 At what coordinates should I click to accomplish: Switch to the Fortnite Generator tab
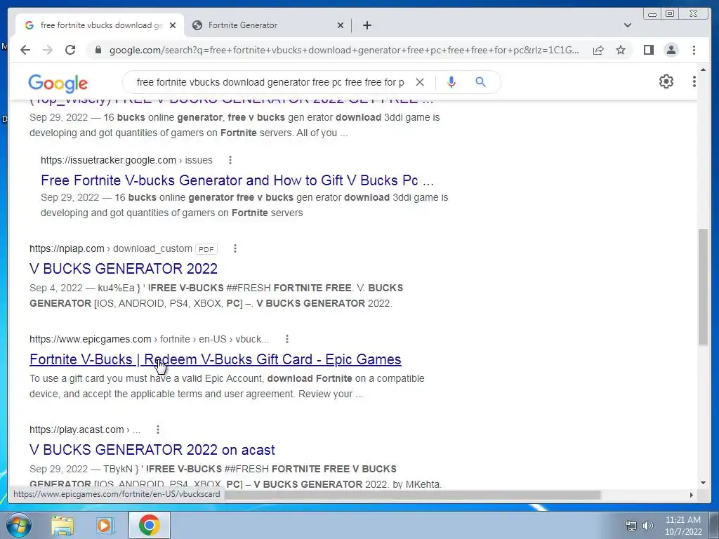point(268,25)
